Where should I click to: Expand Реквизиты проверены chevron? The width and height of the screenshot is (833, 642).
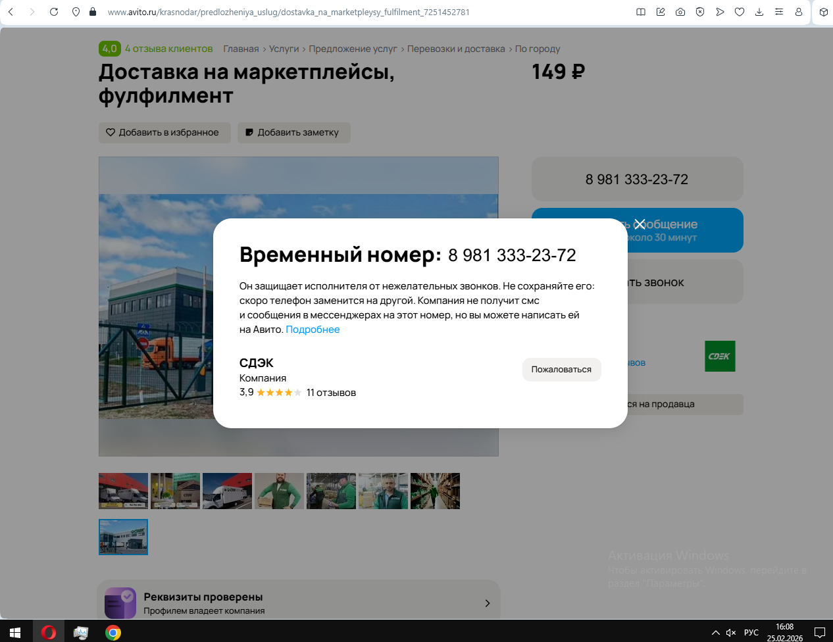(487, 603)
